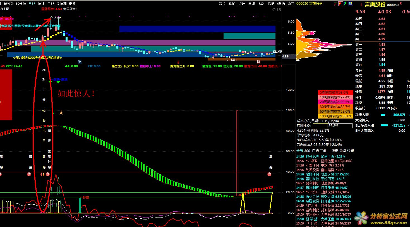Click the *ST津滨 区间放量 alert
The height and width of the screenshot is (227, 410).
[x=324, y=161]
